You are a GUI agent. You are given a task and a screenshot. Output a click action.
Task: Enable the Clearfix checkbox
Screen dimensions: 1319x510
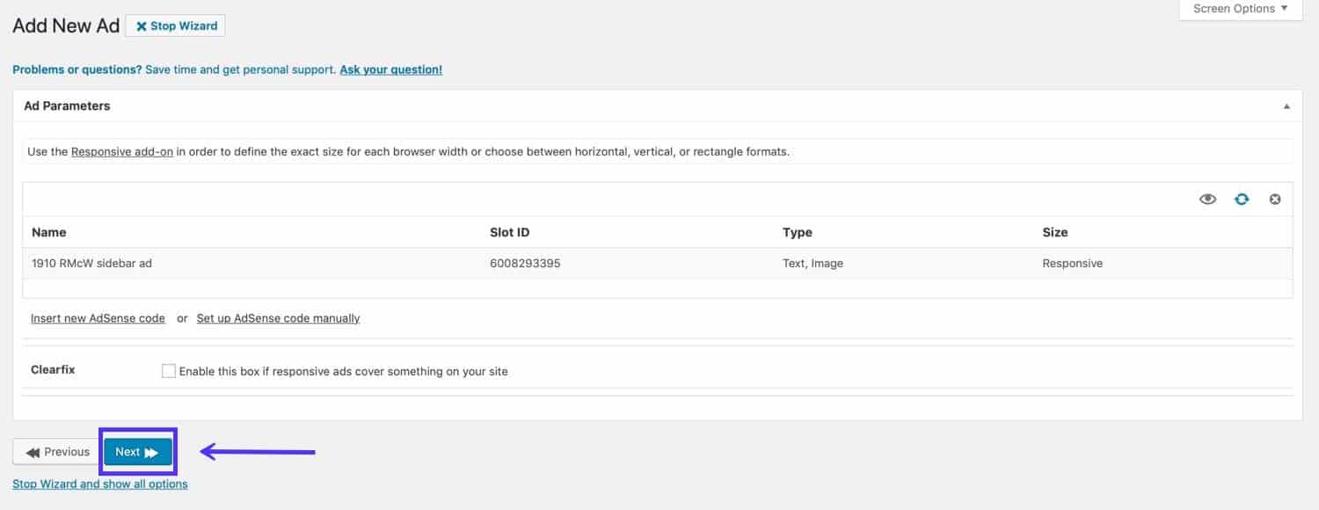pos(168,371)
